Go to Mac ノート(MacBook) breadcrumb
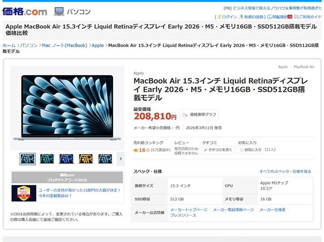This screenshot has height=242, width=324. point(64,46)
